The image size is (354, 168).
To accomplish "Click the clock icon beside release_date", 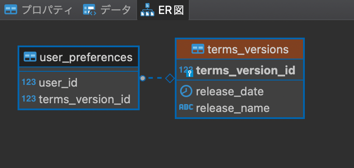I will [186, 91].
